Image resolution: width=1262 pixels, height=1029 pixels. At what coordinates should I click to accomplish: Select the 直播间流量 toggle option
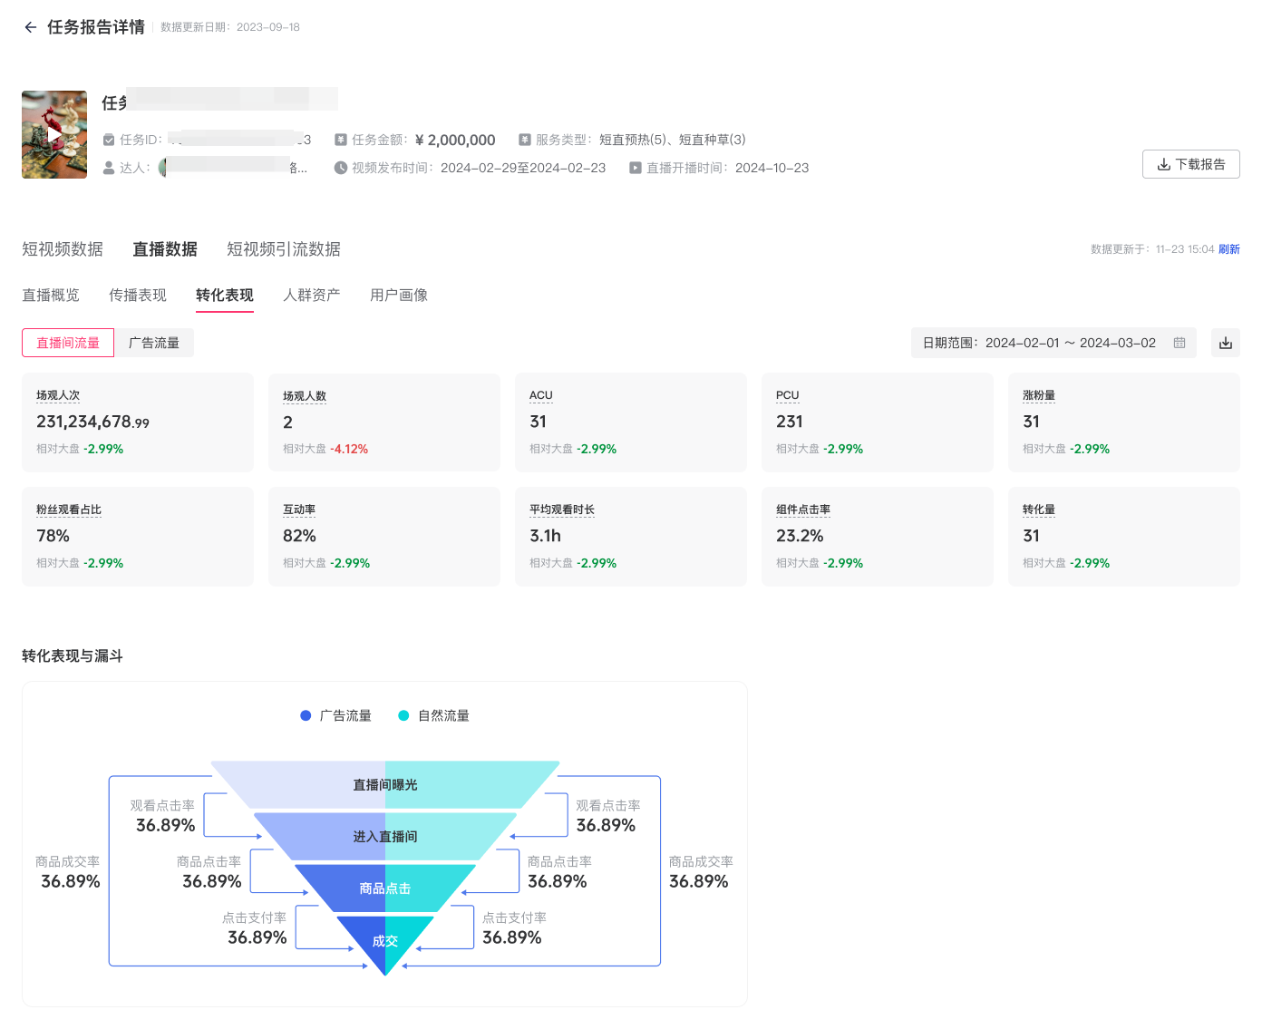click(68, 343)
